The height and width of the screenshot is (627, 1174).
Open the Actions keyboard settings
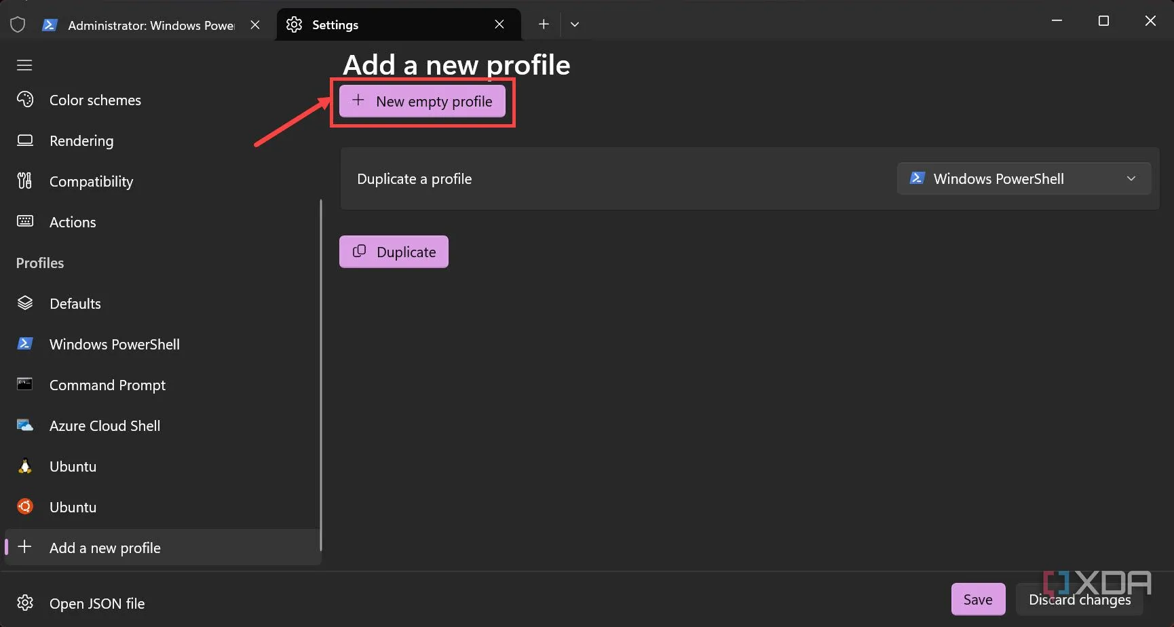[x=73, y=223]
